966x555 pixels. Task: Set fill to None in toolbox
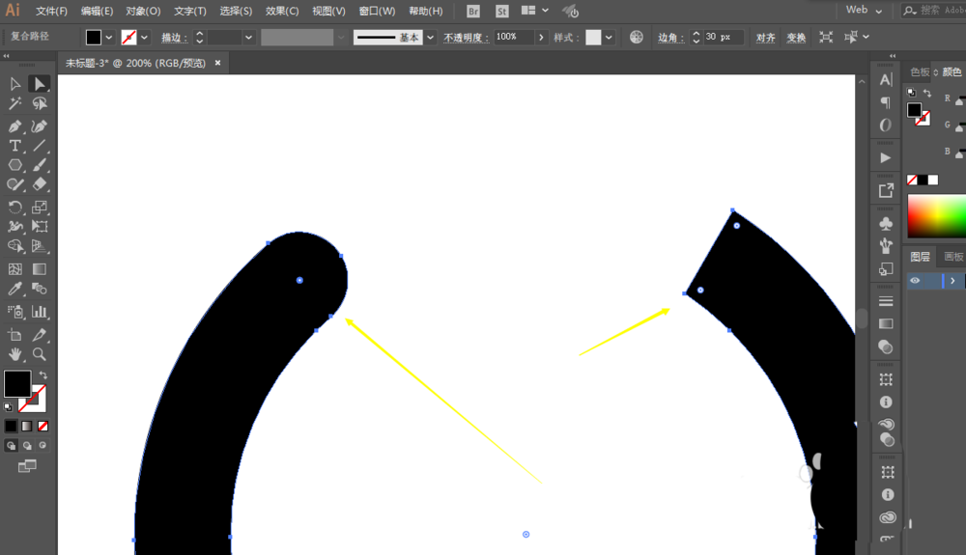pos(43,426)
